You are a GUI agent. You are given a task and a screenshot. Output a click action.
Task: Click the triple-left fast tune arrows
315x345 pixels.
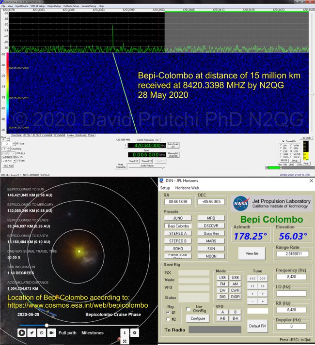252,278
